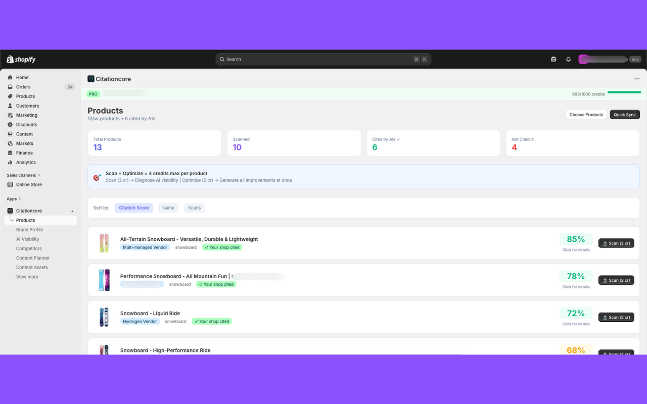This screenshot has width=647, height=404.
Task: Expand the Apps section chevron
Action: click(20, 199)
